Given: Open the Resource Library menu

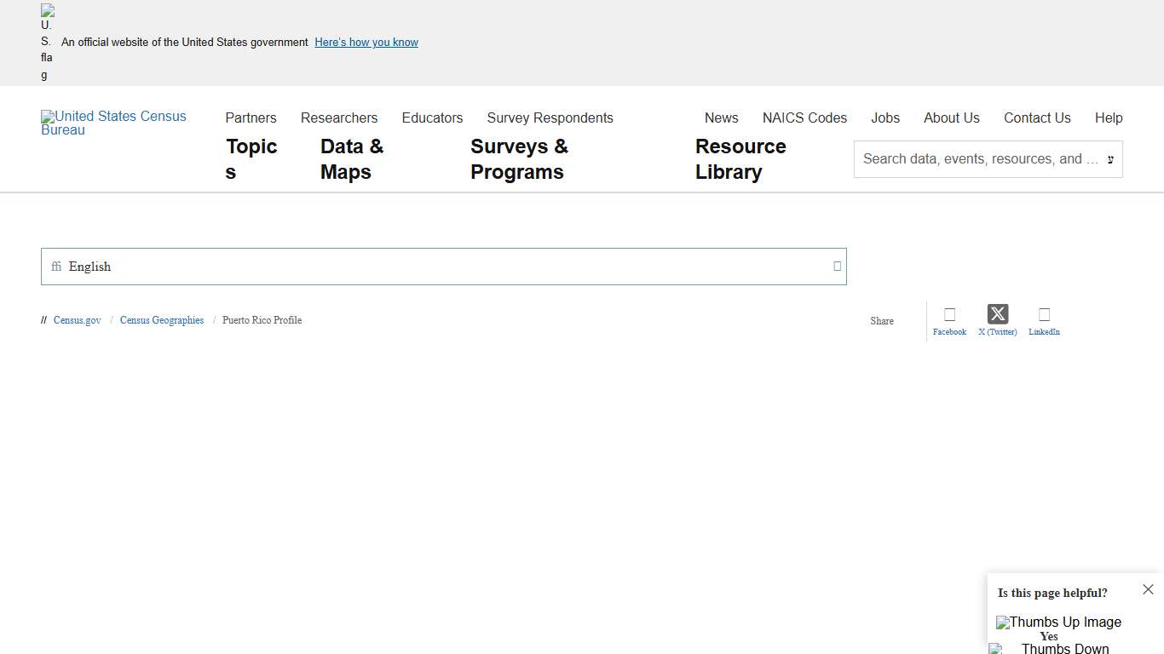Looking at the screenshot, I should (740, 159).
